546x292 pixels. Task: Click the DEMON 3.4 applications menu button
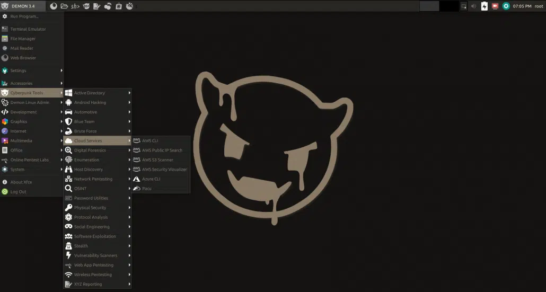tap(23, 6)
